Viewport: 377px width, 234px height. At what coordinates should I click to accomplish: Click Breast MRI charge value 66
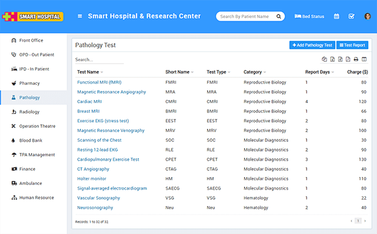click(364, 111)
